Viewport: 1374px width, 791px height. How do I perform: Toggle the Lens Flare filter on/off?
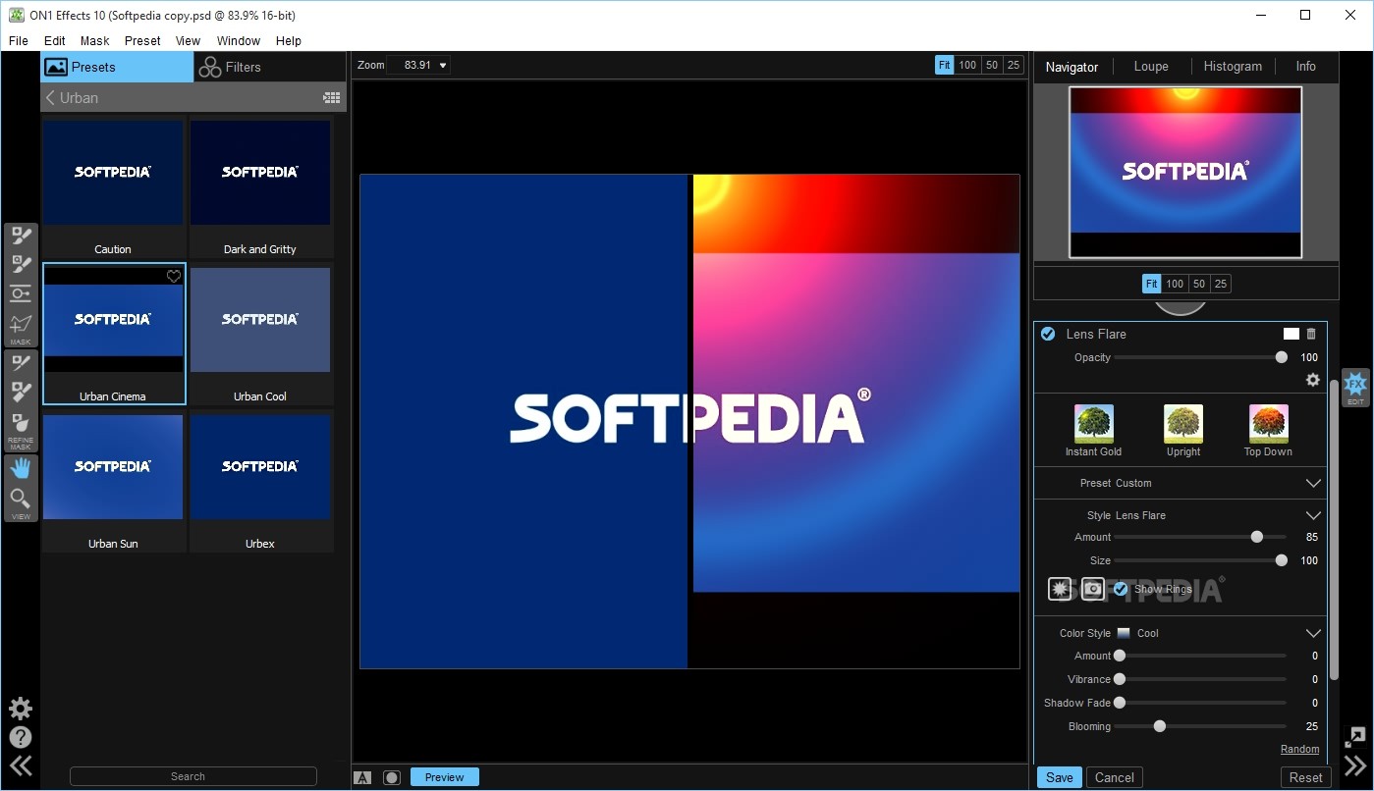(1048, 334)
